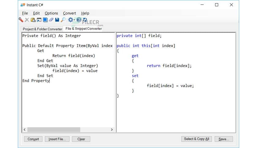The width and height of the screenshot is (256, 148).
Task: Click 'private int[] field;' in C# output
Action: tap(139, 36)
